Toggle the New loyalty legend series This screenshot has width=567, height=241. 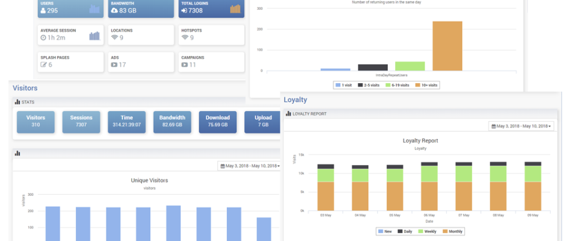(x=385, y=231)
